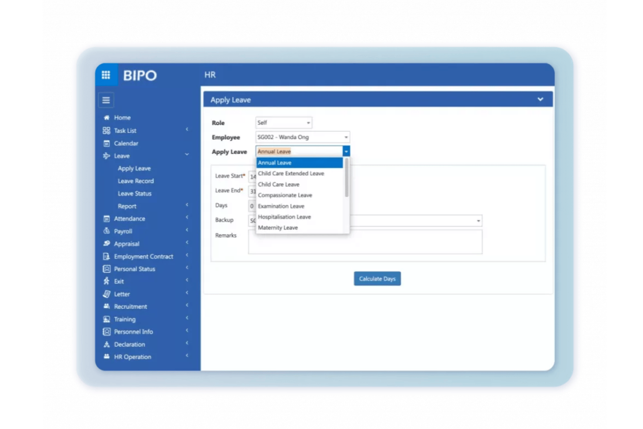Open Calendar menu item
This screenshot has width=643, height=429.
[x=126, y=143]
